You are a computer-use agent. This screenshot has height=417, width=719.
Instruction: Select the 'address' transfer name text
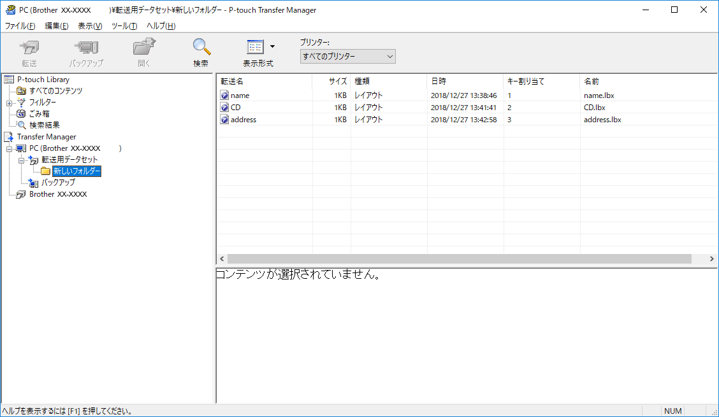[243, 120]
